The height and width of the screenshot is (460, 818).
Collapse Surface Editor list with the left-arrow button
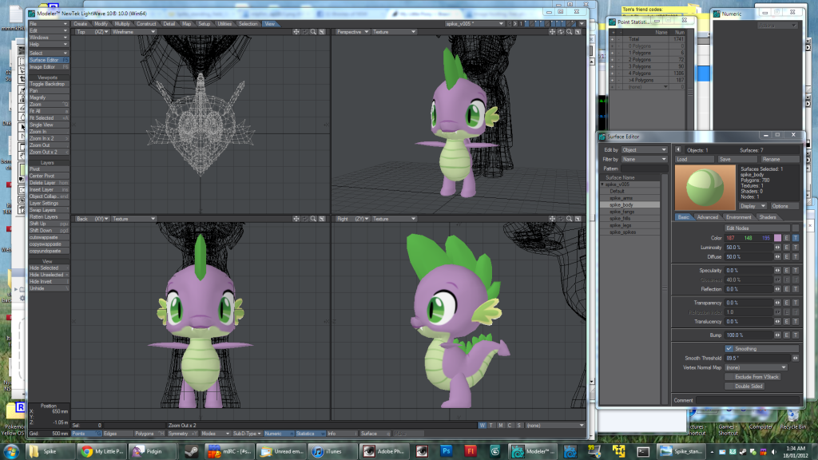click(678, 149)
